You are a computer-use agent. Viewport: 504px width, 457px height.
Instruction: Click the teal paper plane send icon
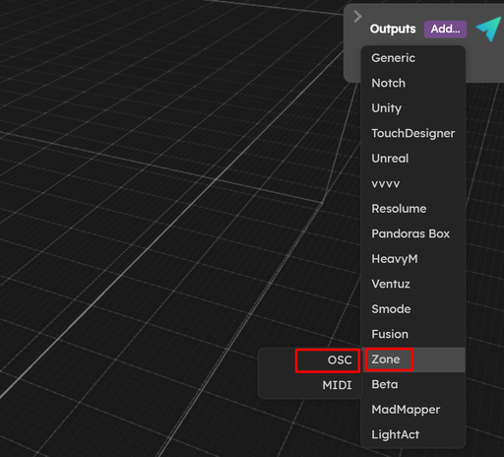click(489, 30)
